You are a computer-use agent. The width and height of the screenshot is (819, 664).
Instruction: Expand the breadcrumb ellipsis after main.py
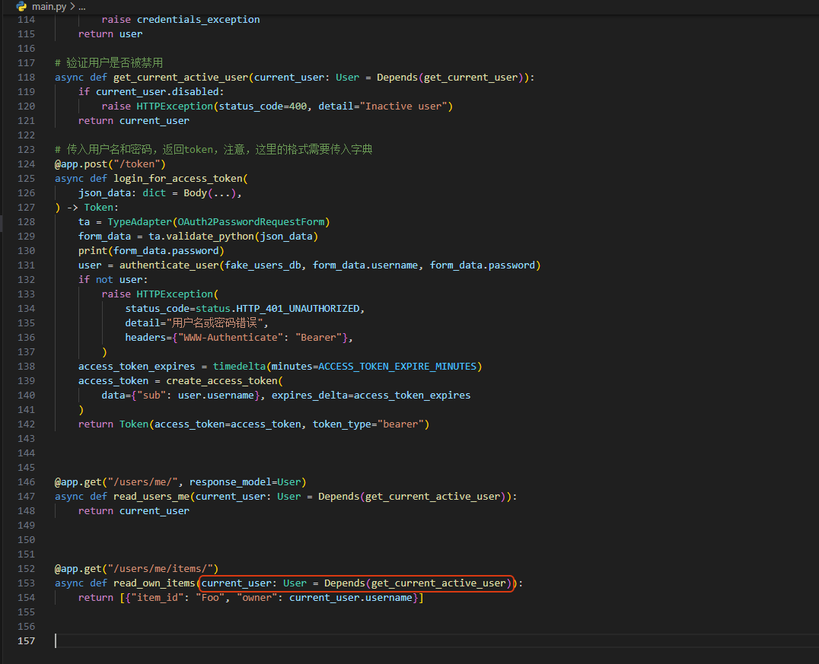81,6
